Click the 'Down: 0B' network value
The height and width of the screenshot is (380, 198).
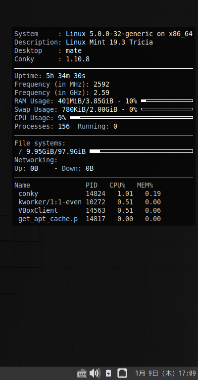(78, 169)
